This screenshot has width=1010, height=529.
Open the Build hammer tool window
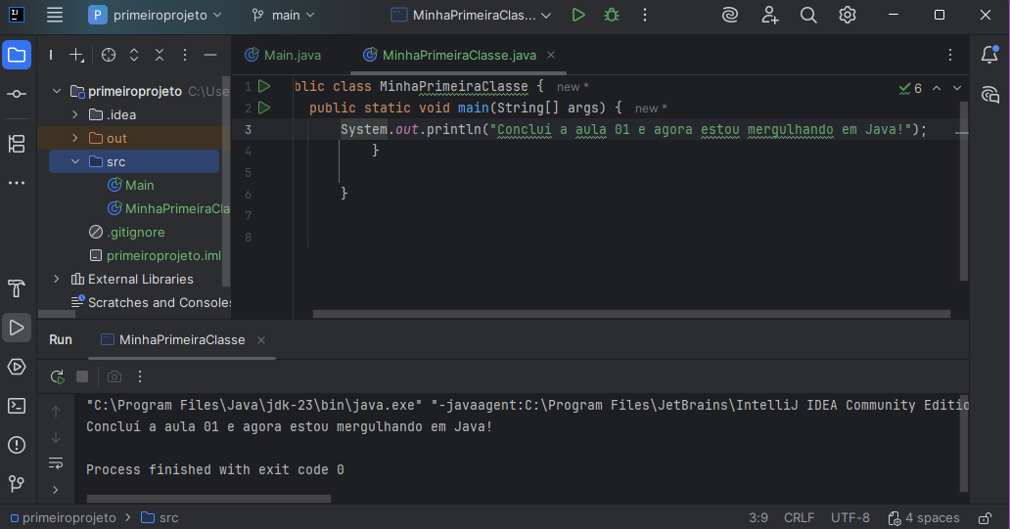click(x=17, y=288)
